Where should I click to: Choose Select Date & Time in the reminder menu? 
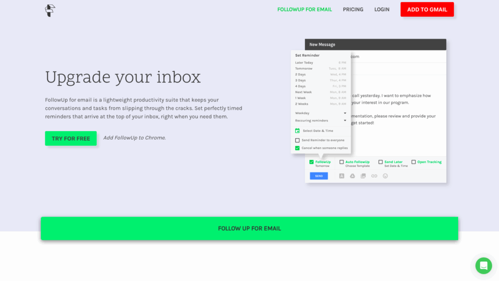pos(319,131)
